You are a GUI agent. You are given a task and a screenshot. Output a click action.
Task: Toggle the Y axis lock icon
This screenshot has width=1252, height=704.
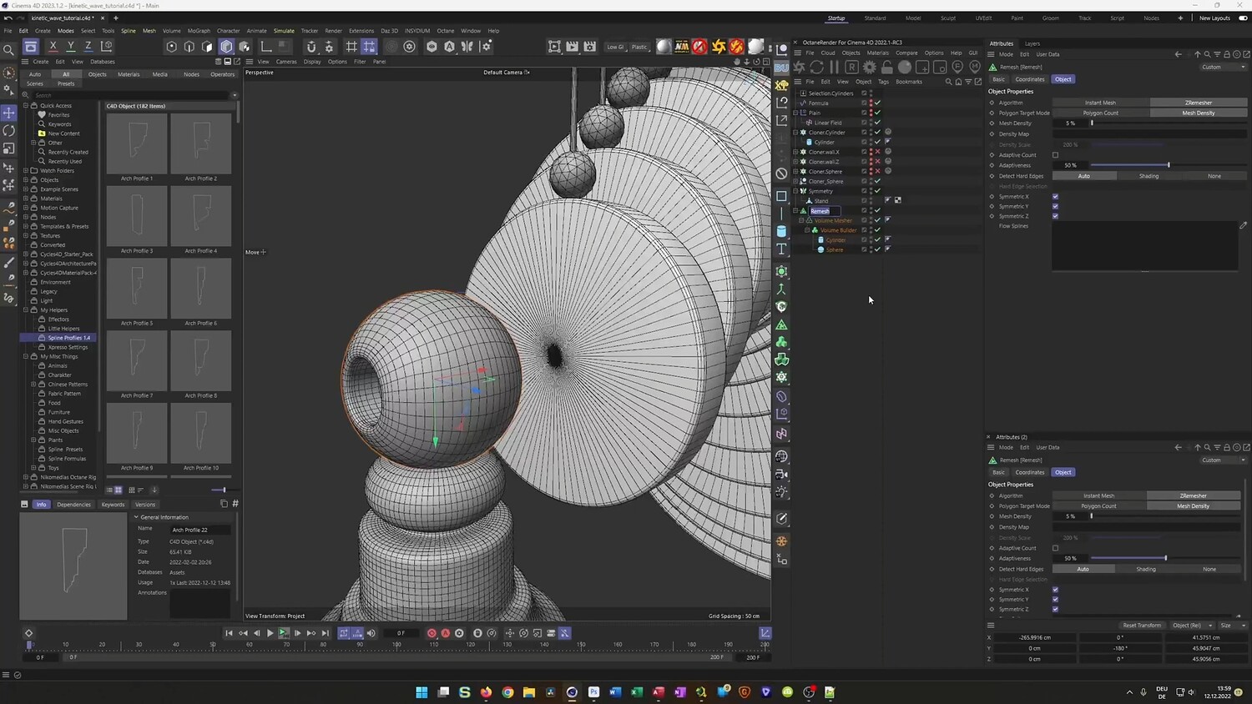(70, 47)
